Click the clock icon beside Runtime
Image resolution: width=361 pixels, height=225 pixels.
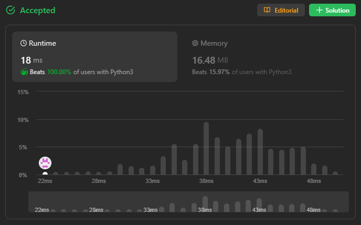coord(24,43)
